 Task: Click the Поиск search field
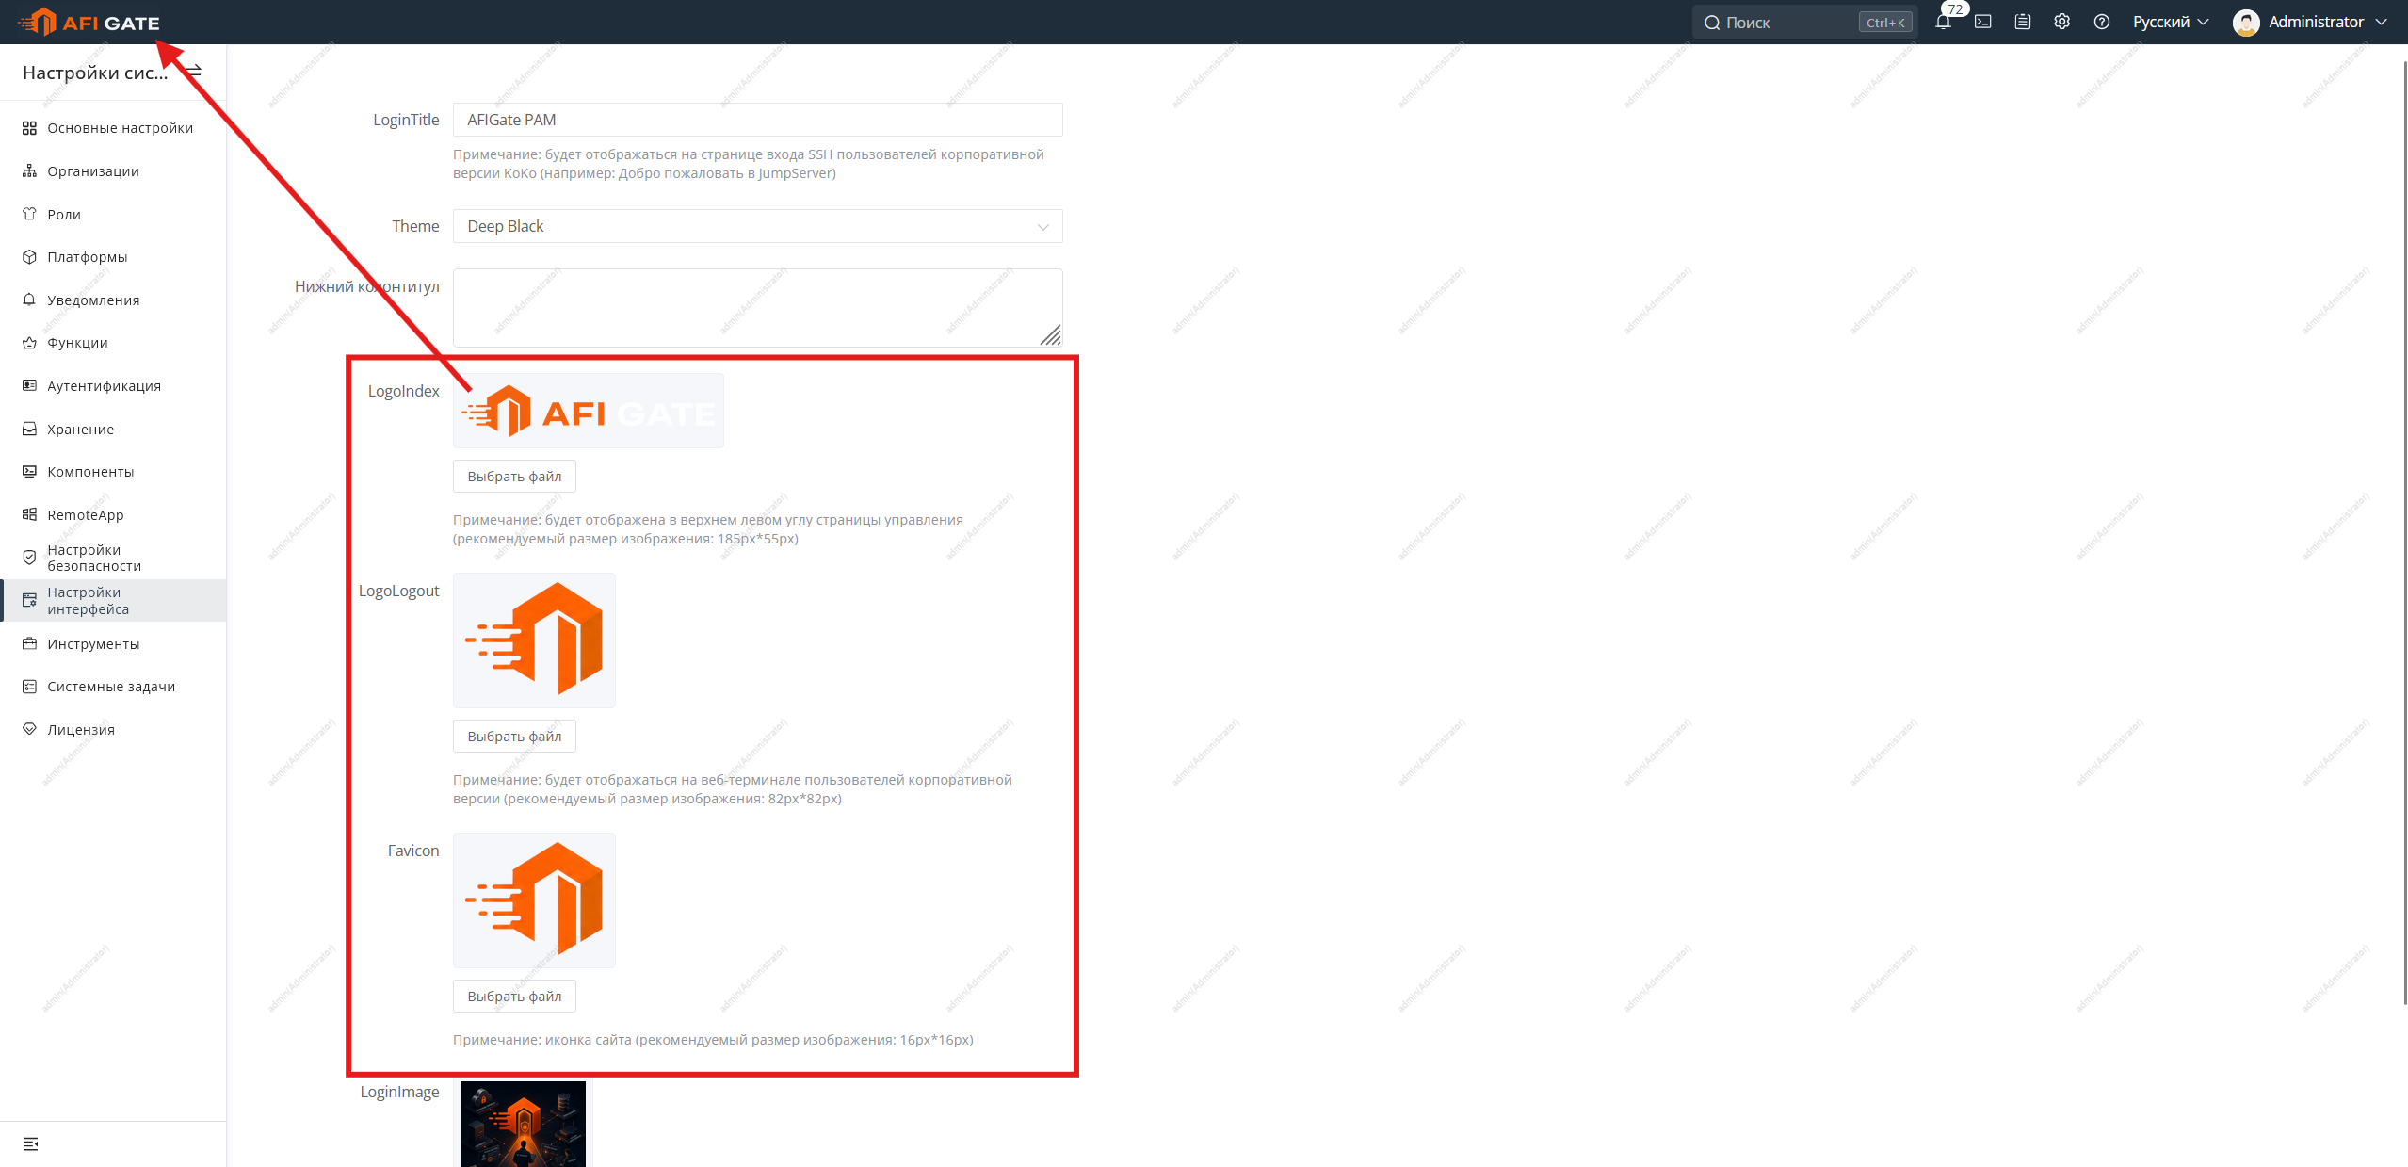1804,23
